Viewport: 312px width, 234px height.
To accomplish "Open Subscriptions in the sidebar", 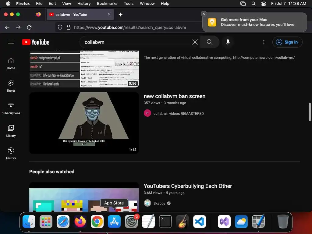I will (x=11, y=109).
